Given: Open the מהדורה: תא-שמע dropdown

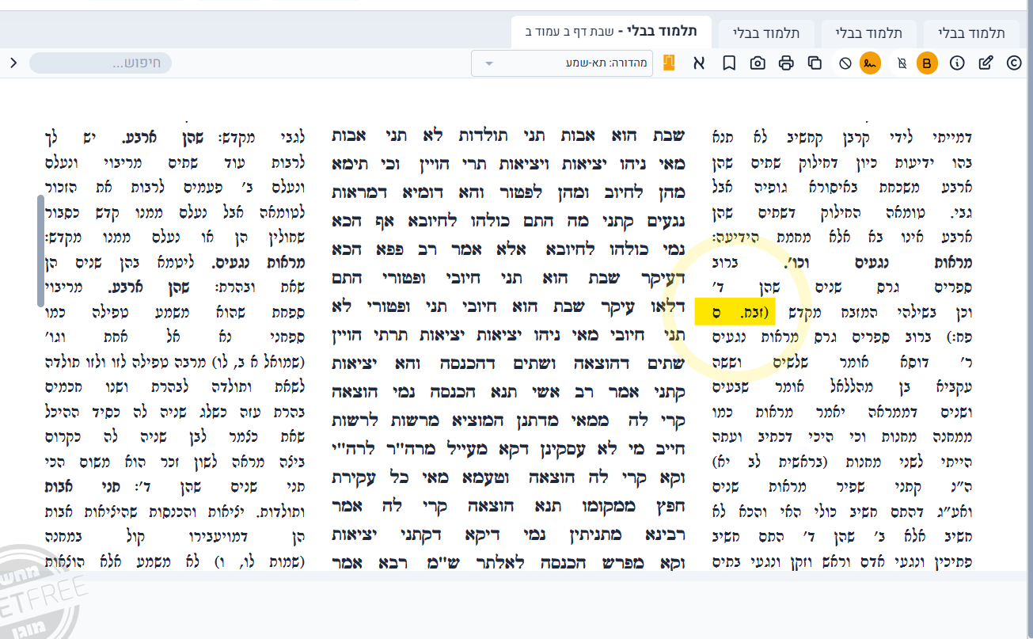Looking at the screenshot, I should point(562,63).
